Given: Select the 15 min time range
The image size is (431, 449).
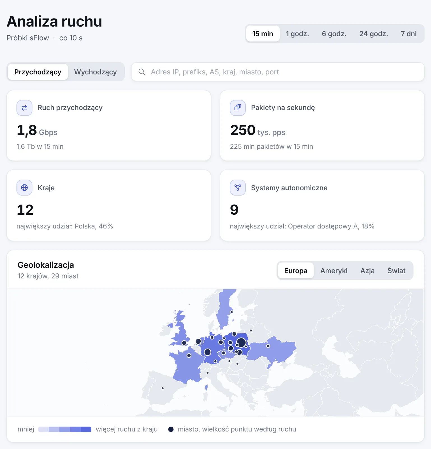Looking at the screenshot, I should [x=263, y=34].
